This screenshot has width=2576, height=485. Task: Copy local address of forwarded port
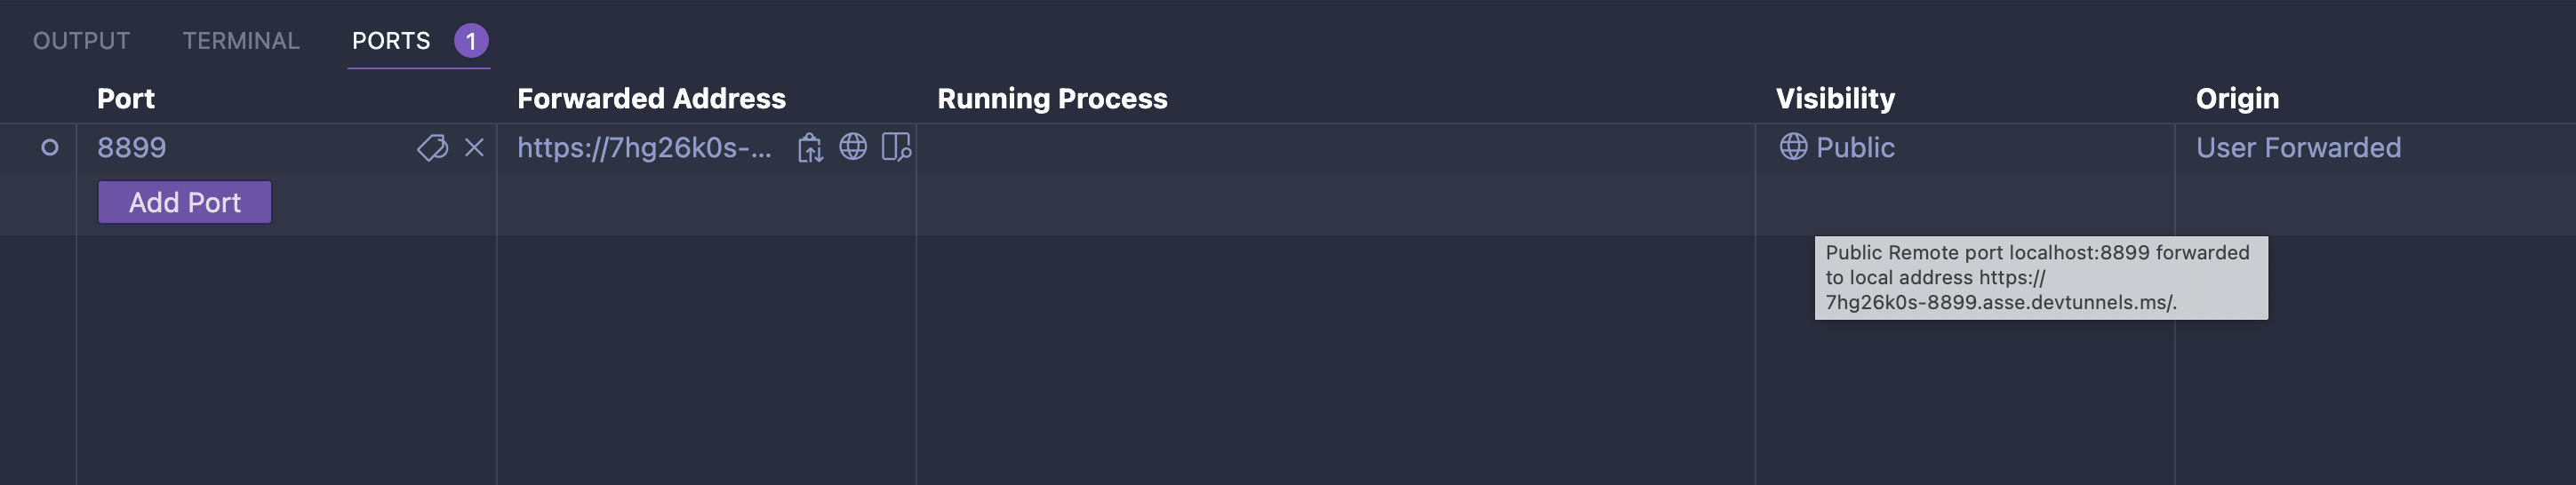[810, 148]
